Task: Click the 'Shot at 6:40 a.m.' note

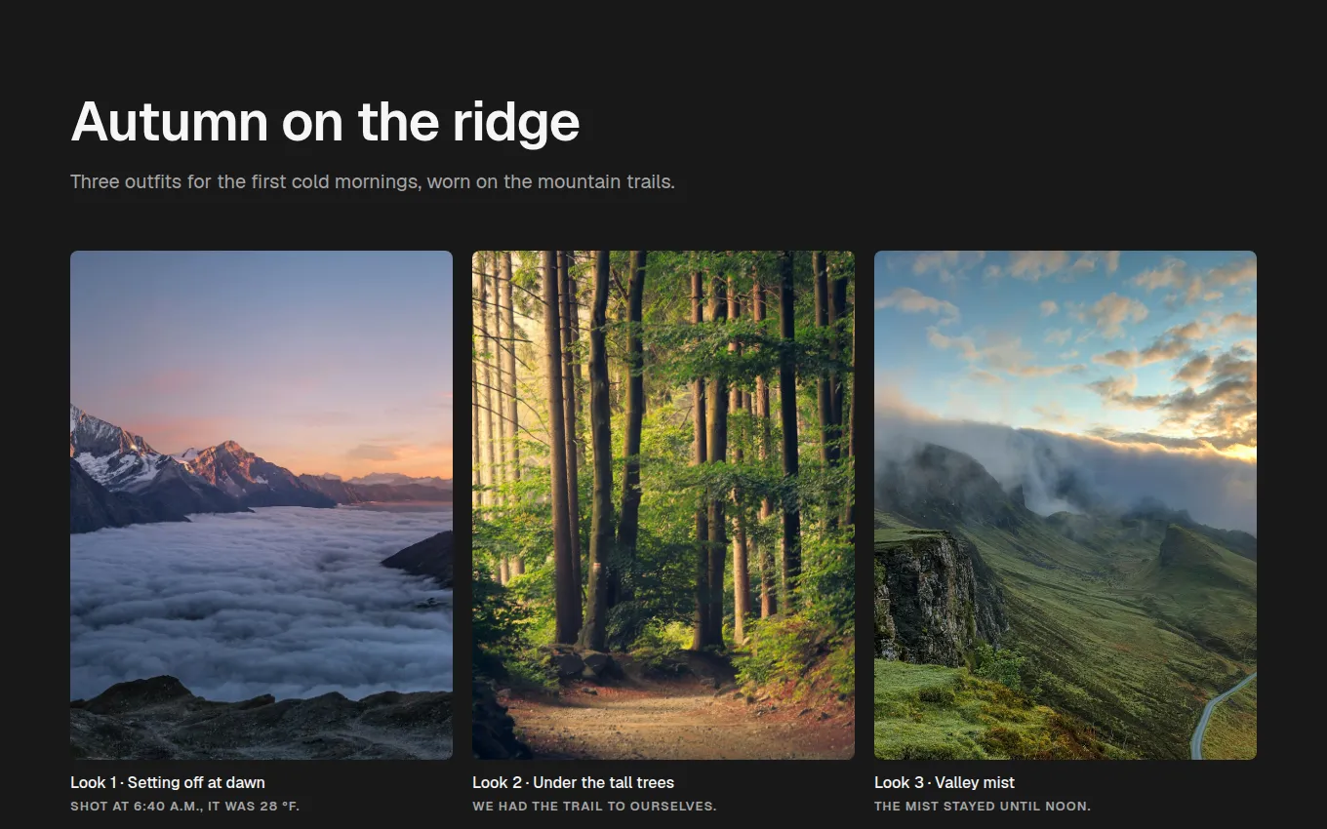Action: 185,807
